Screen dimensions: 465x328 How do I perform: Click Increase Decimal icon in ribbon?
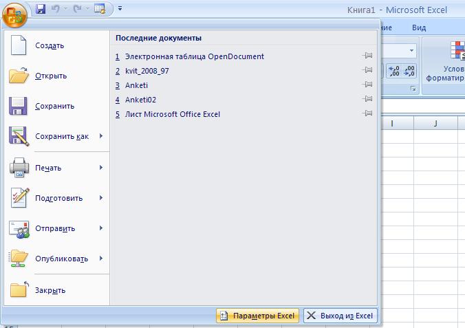pos(394,71)
